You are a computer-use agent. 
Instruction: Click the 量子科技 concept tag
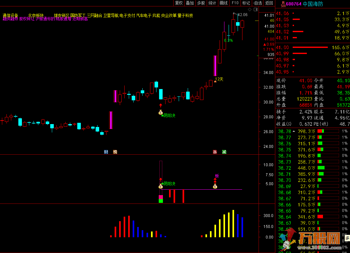pyautogui.click(x=185, y=15)
